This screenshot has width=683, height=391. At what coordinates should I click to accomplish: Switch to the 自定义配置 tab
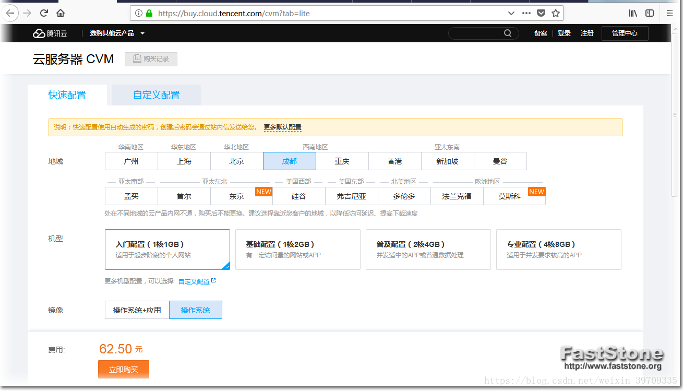[x=156, y=95]
